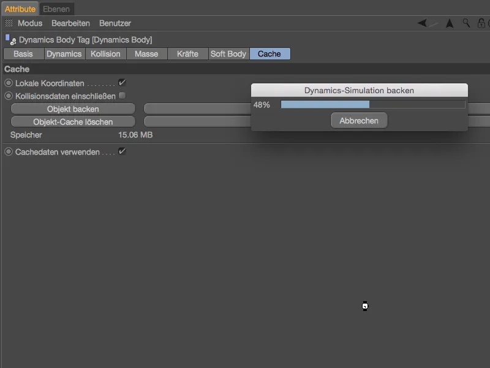Select the Soft Body tab
Image resolution: width=490 pixels, height=368 pixels.
tap(228, 54)
